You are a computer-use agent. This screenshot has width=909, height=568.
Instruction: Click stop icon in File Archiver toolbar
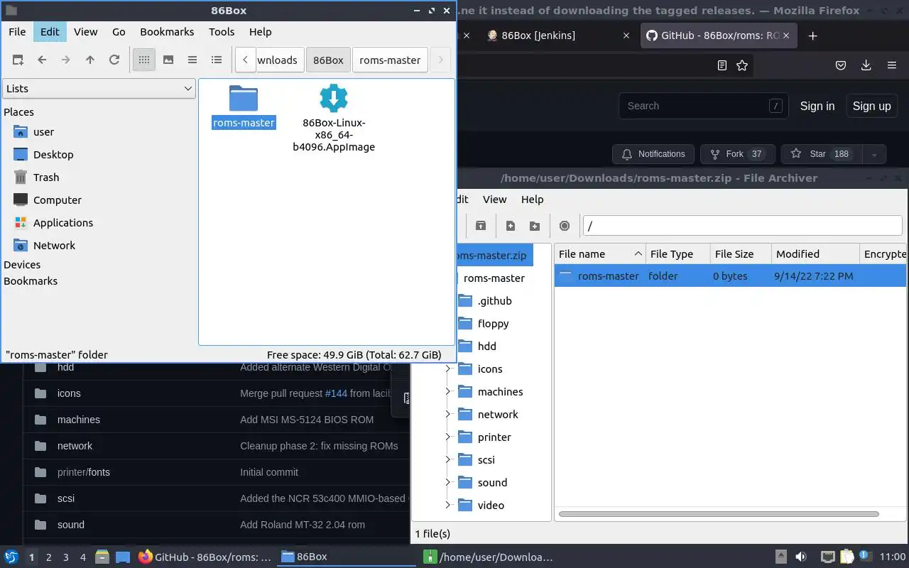coord(565,226)
